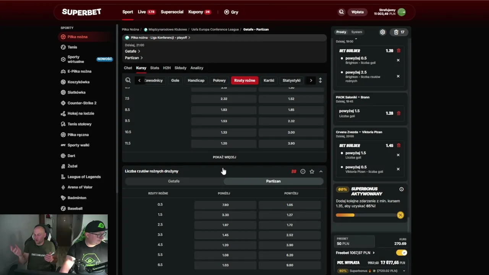Pick odds 1.97 for Partizan under 2.5
Screen dimensions: 489x275
(x=225, y=225)
